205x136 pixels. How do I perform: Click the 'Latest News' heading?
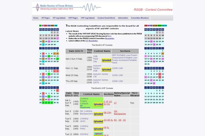click(x=72, y=31)
